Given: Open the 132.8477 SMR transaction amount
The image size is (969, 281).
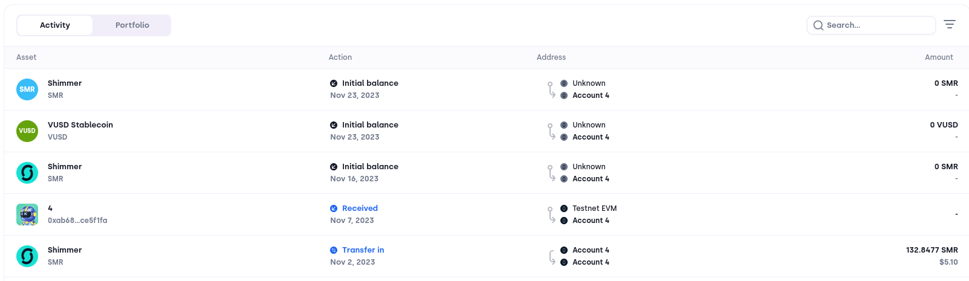Looking at the screenshot, I should (x=932, y=250).
